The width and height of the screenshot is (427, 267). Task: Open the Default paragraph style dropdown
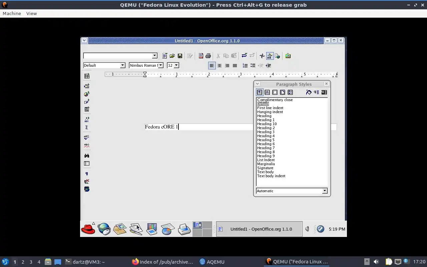[x=122, y=65]
